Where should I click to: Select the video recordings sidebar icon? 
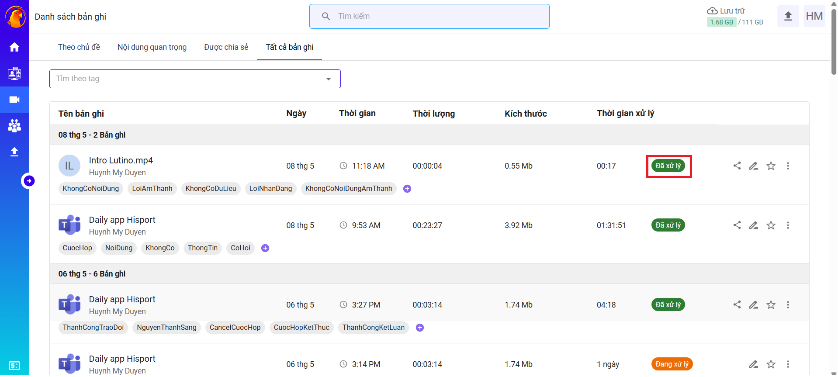(x=14, y=100)
